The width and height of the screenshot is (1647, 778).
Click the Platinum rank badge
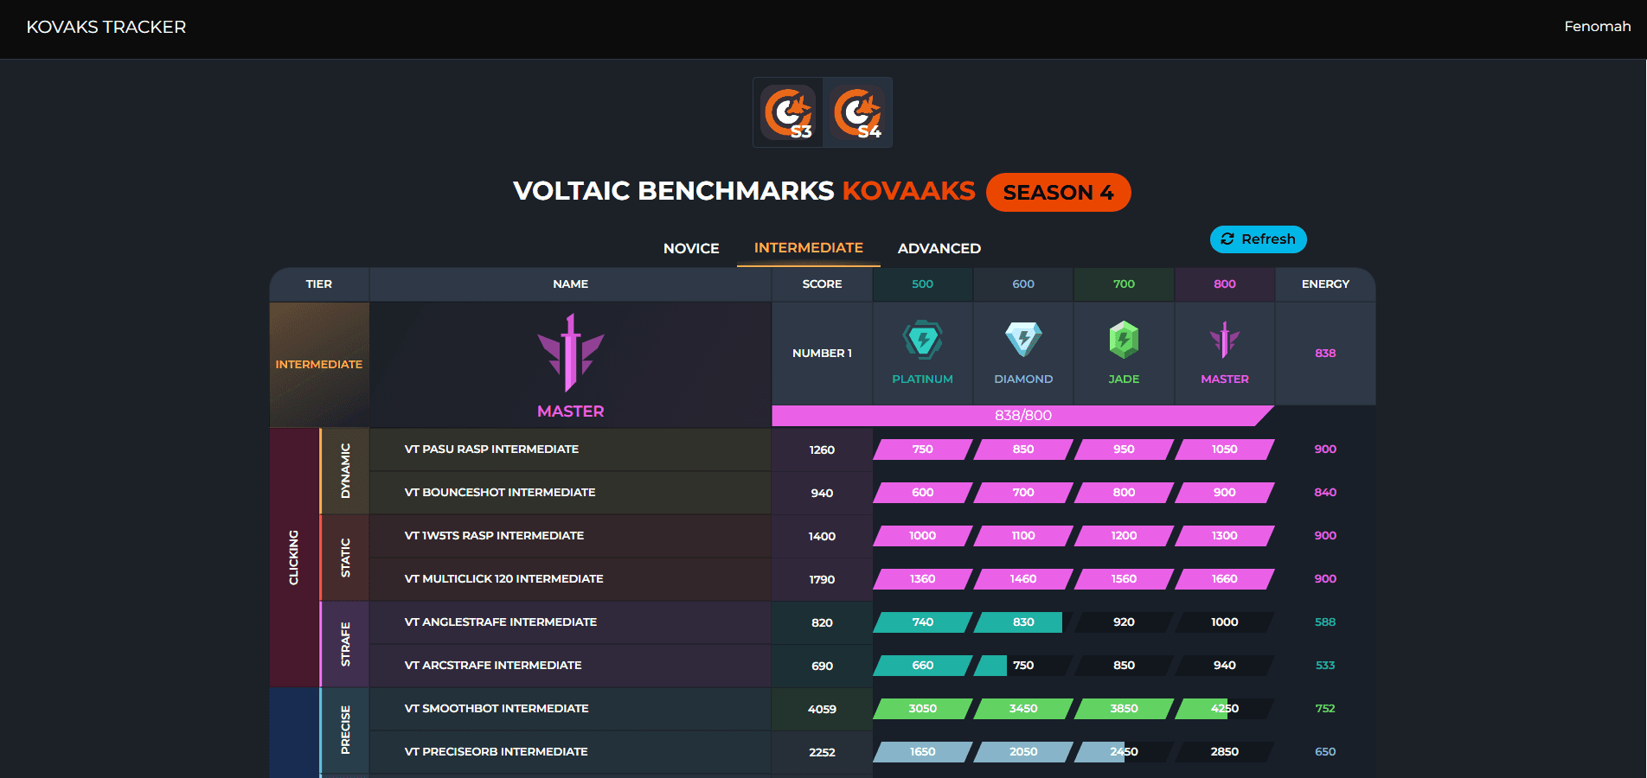(x=922, y=340)
